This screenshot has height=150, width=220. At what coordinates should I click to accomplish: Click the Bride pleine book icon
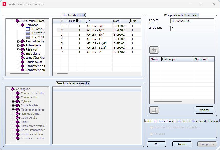coord(23,54)
